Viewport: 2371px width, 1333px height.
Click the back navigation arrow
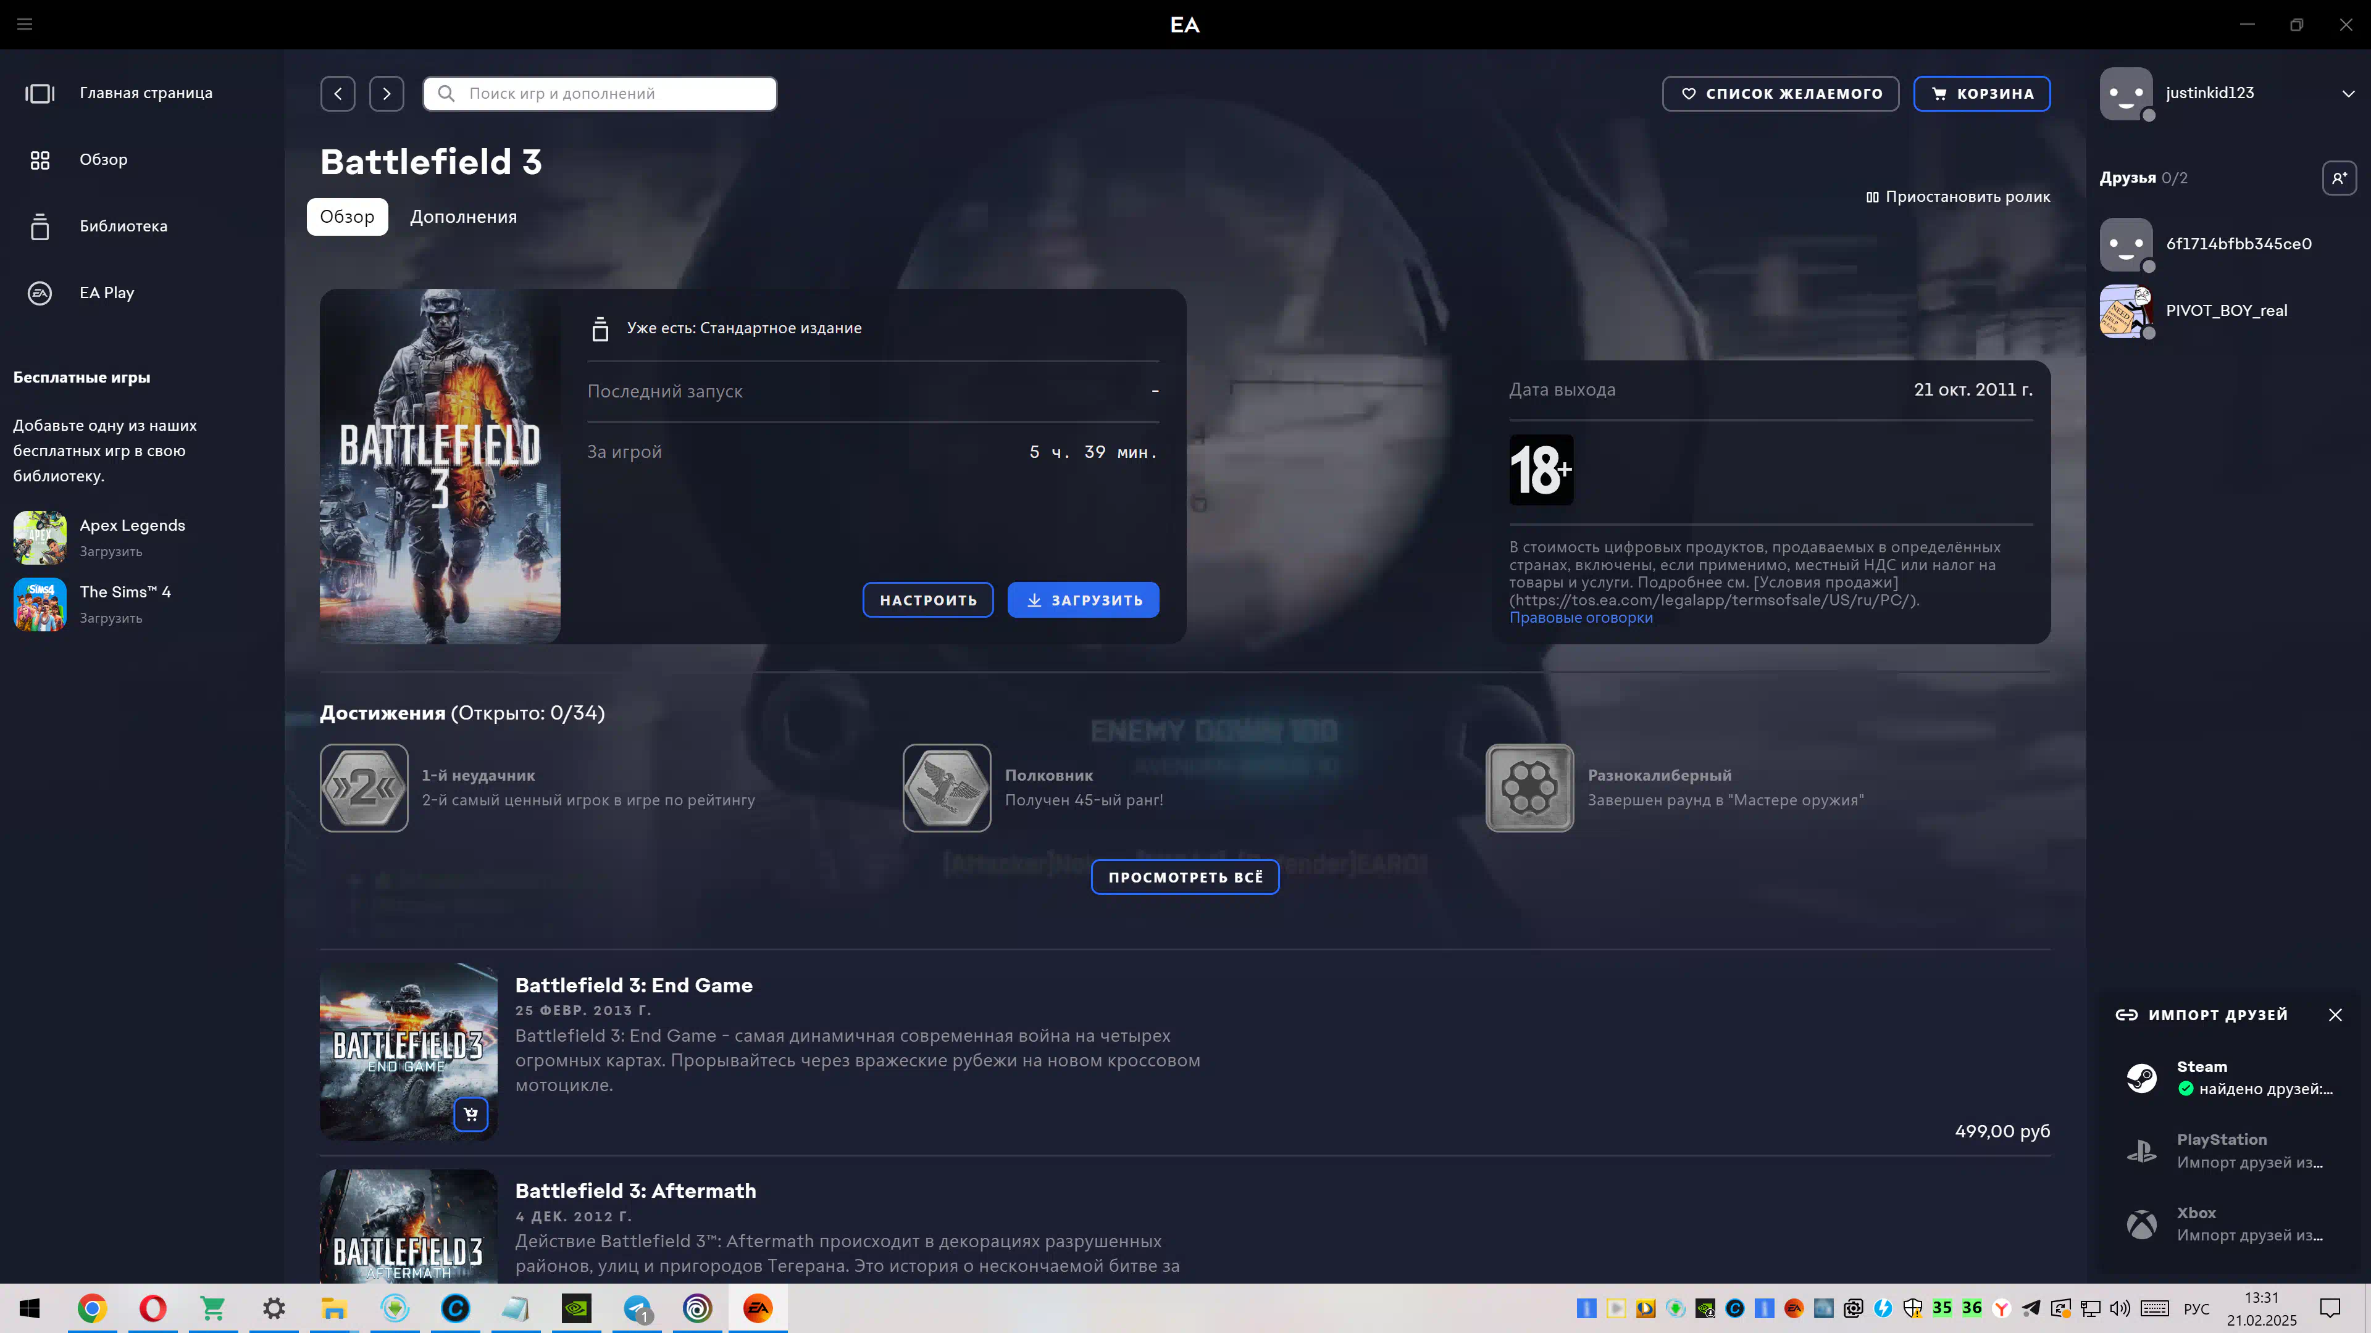click(338, 93)
